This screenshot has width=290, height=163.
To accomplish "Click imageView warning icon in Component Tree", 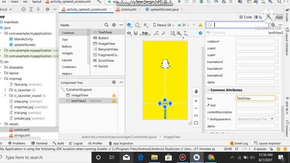I will click(114, 96).
